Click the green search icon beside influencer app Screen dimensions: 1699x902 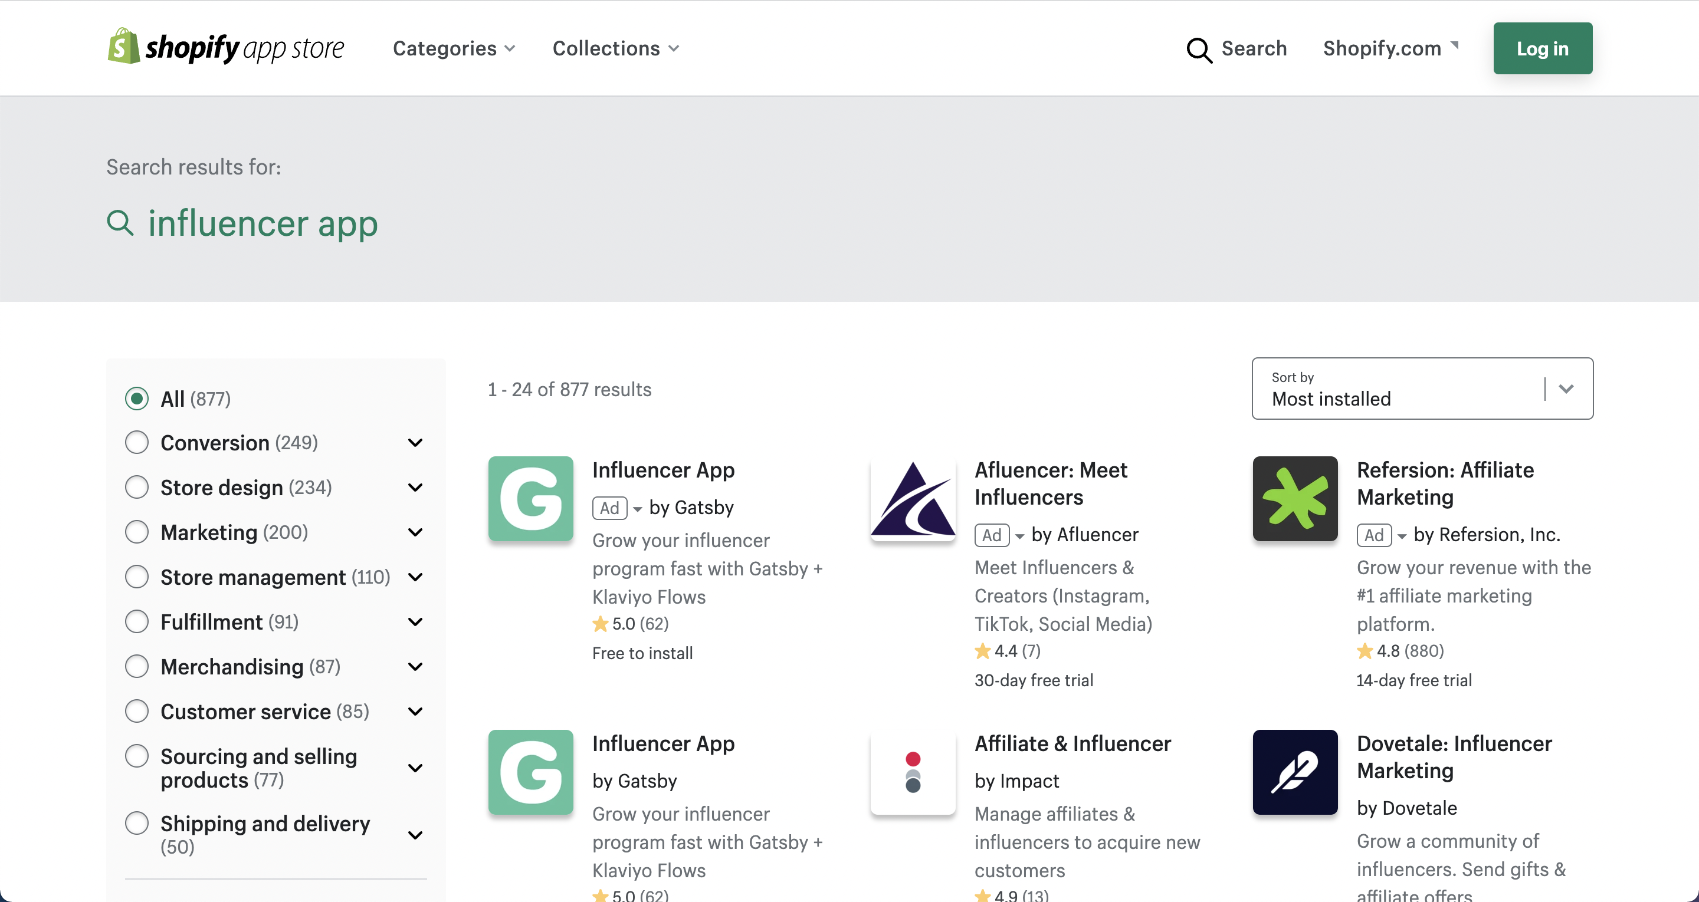coord(120,223)
